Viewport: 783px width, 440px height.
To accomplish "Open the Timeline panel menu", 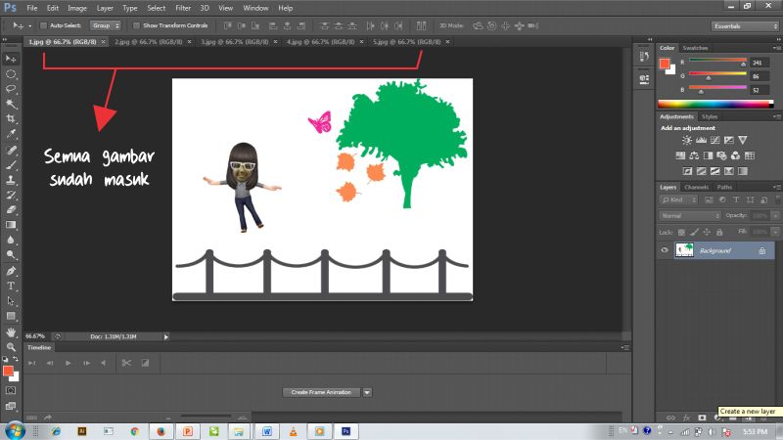I will tap(625, 347).
